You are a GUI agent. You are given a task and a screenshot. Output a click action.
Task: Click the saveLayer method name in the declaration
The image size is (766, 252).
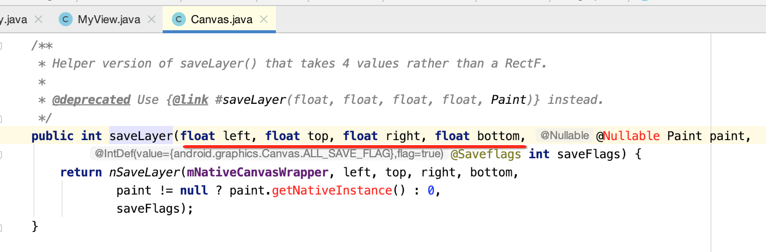coord(141,136)
